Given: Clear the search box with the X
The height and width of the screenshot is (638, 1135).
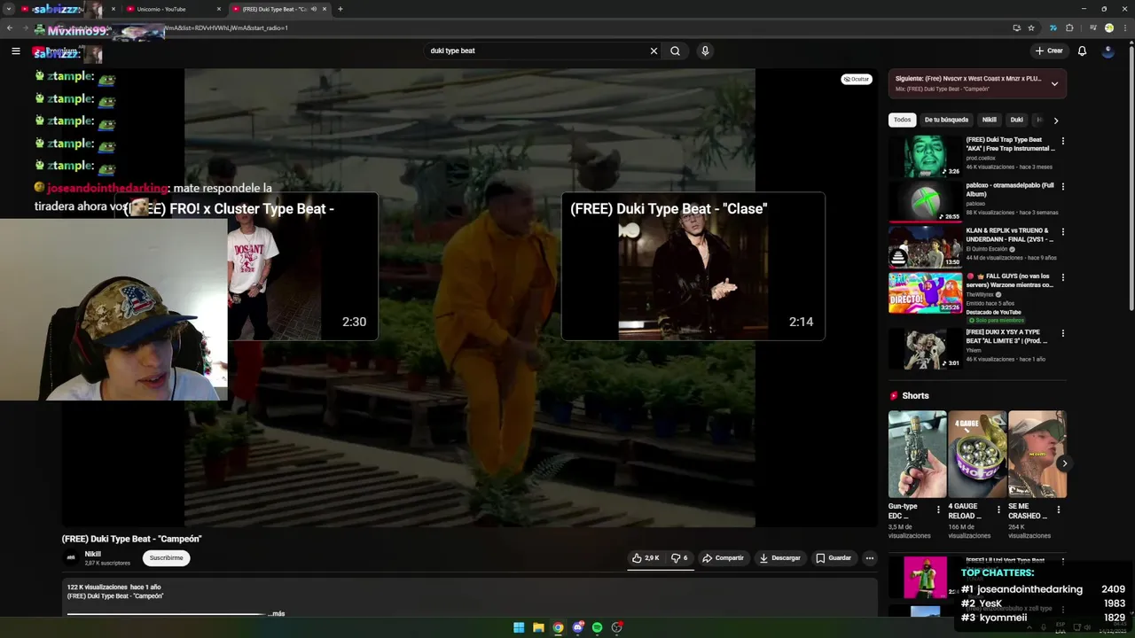Looking at the screenshot, I should (x=654, y=51).
